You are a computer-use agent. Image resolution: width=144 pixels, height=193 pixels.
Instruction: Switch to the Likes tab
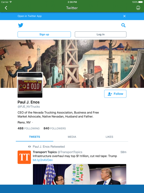click(109, 137)
